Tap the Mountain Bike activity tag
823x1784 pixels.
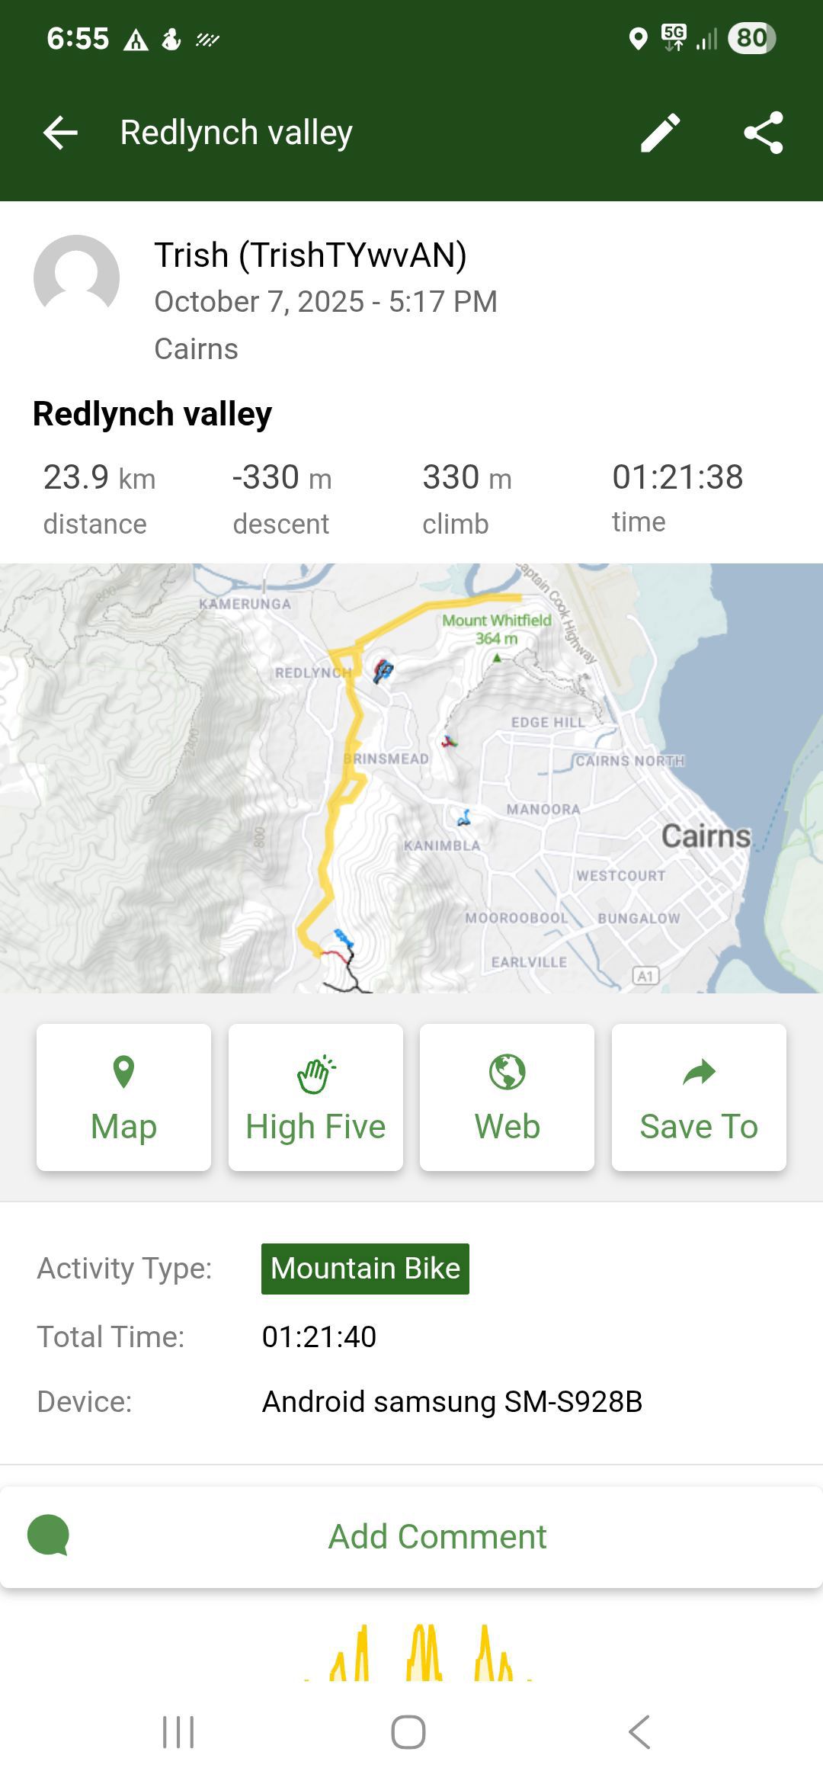click(365, 1269)
